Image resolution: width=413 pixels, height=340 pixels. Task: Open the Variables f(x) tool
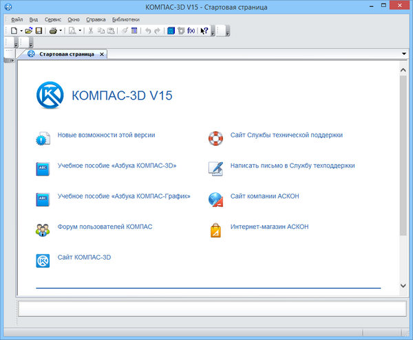click(191, 31)
